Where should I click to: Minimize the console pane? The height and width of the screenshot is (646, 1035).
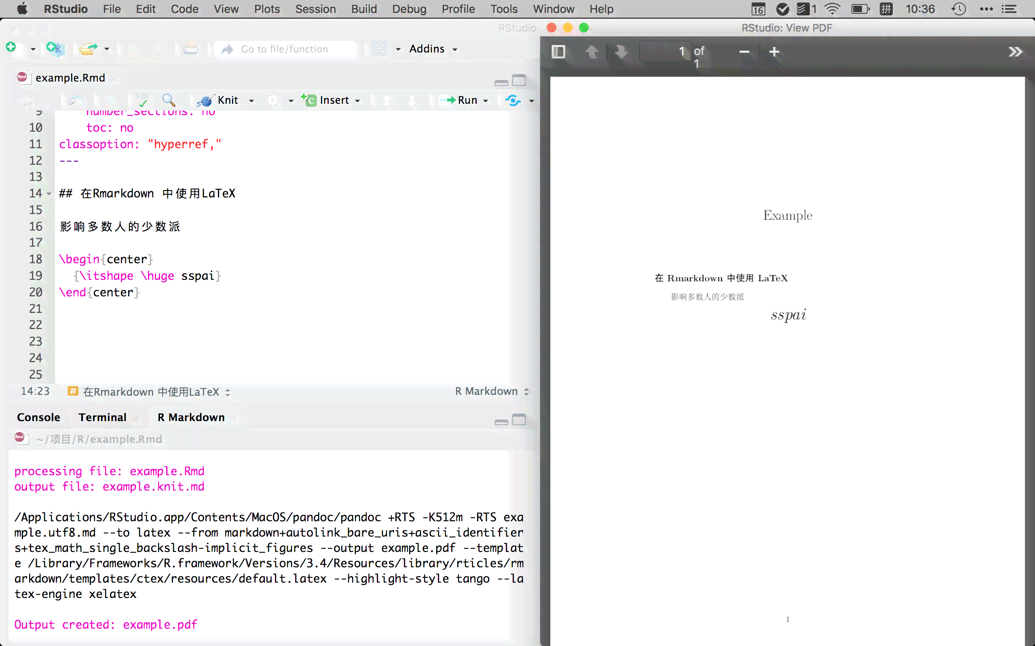click(501, 422)
